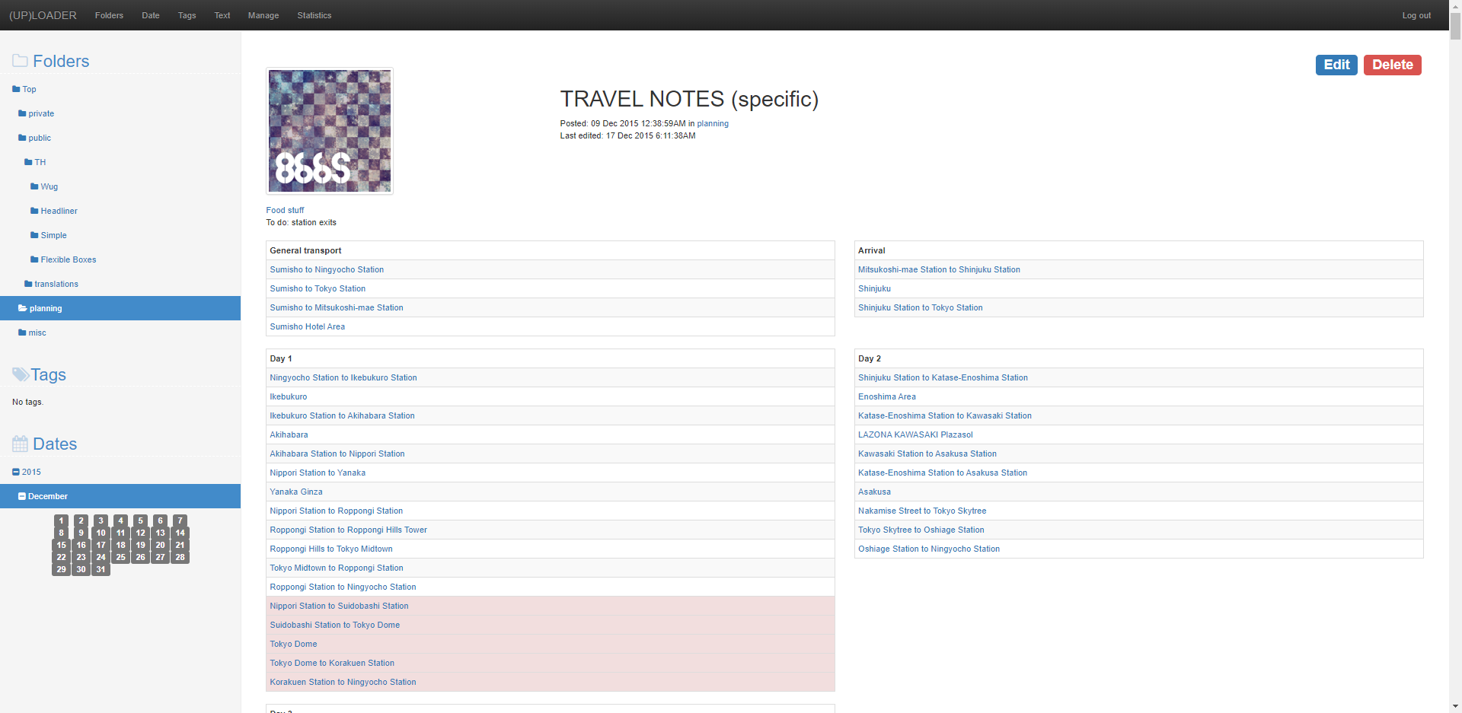Screen dimensions: 1462x713
Task: Go to the Manage menu
Action: (263, 15)
